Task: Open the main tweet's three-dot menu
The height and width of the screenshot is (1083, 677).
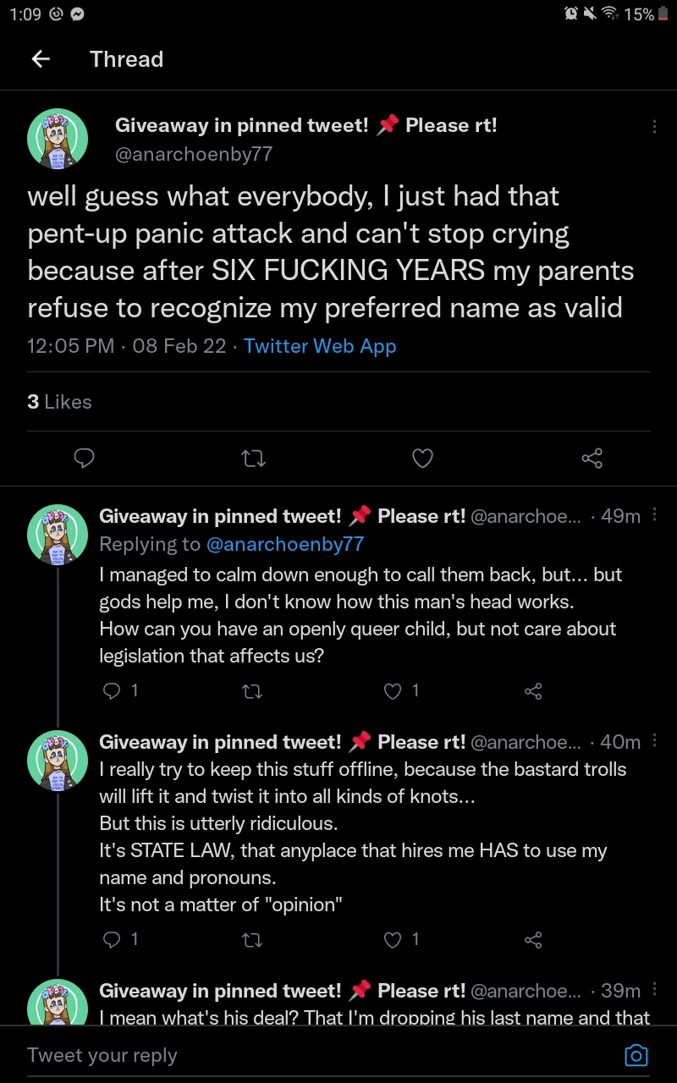Action: [653, 127]
